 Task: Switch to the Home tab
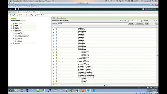tap(12, 12)
